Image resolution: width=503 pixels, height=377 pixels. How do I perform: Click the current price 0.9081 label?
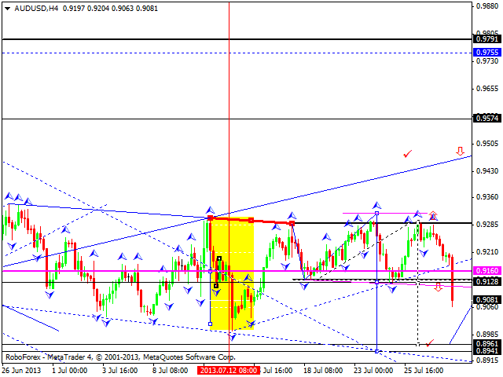point(486,299)
